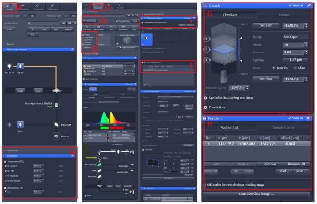
Task: Open the Sample Carrier tab in Positions
Action: coord(283,127)
